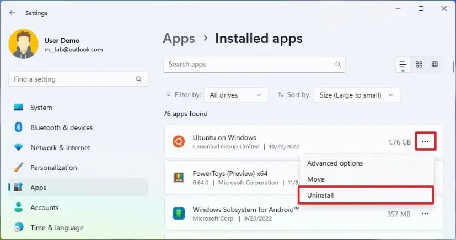The height and width of the screenshot is (240, 456).
Task: Click the Ubuntu on Windows app icon
Action: pyautogui.click(x=179, y=142)
